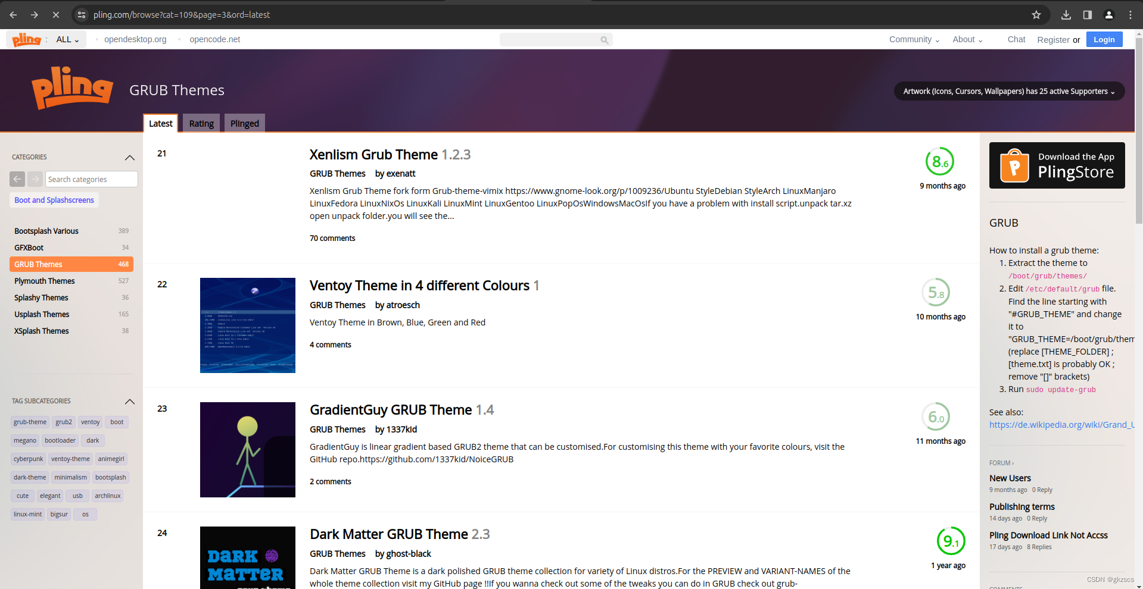Open Ventoy Theme thumbnail image

click(248, 325)
